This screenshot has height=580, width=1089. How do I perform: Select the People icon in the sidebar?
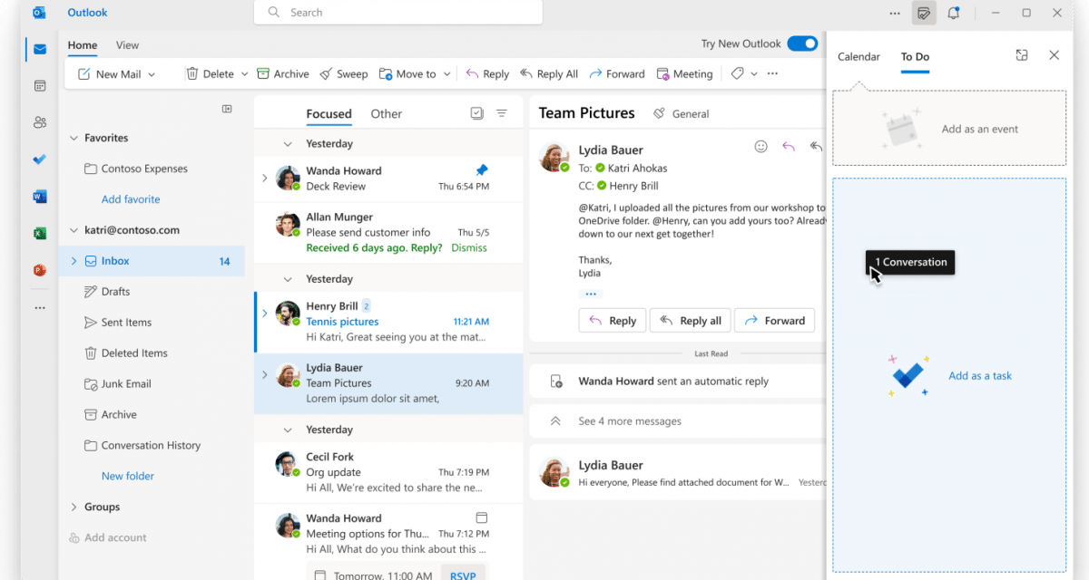[x=39, y=121]
